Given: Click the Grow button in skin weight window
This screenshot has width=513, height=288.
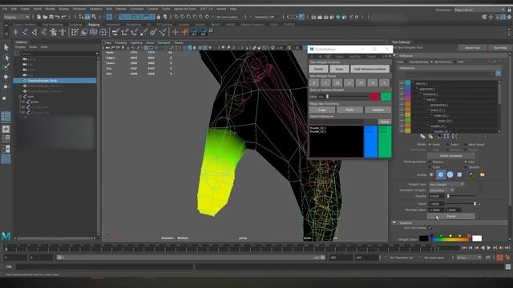Looking at the screenshot, I should pyautogui.click(x=339, y=69).
